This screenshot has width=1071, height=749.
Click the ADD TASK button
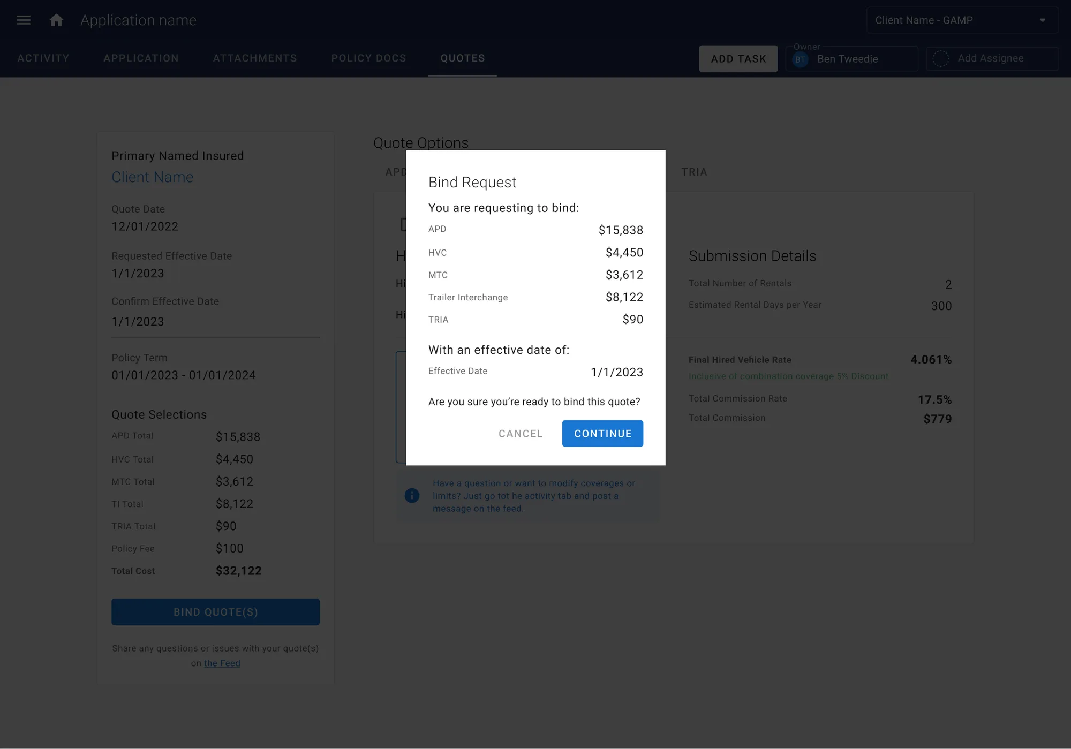pyautogui.click(x=738, y=59)
